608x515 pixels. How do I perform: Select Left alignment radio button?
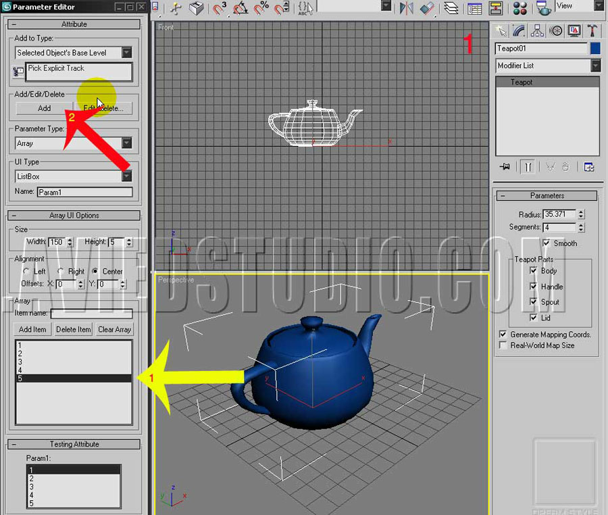coord(26,271)
